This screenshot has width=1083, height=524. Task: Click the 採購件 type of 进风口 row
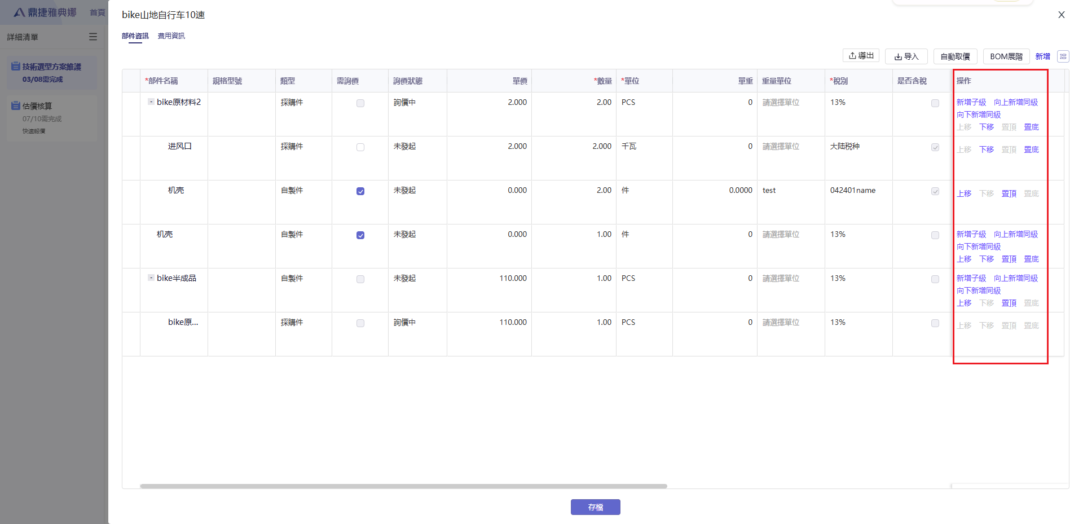(292, 146)
